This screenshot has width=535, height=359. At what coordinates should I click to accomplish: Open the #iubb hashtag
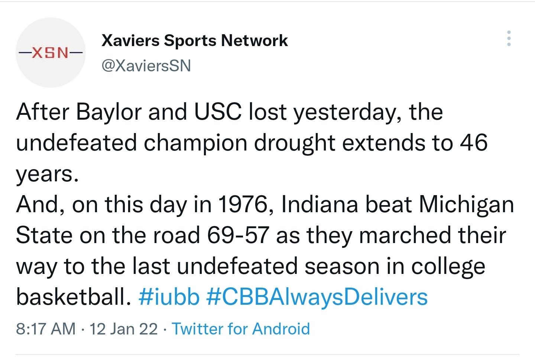169,297
